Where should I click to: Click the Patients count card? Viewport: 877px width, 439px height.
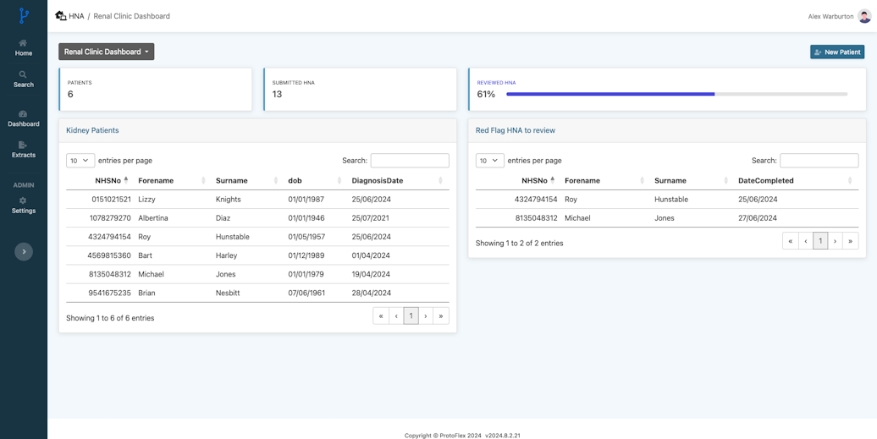click(156, 90)
